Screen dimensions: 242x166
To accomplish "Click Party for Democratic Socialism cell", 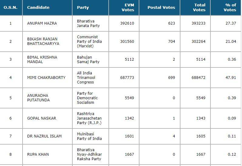I will [87, 98].
